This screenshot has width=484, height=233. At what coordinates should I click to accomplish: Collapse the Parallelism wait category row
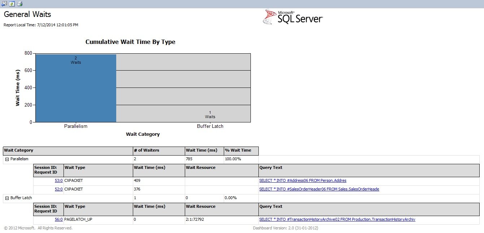[7, 159]
